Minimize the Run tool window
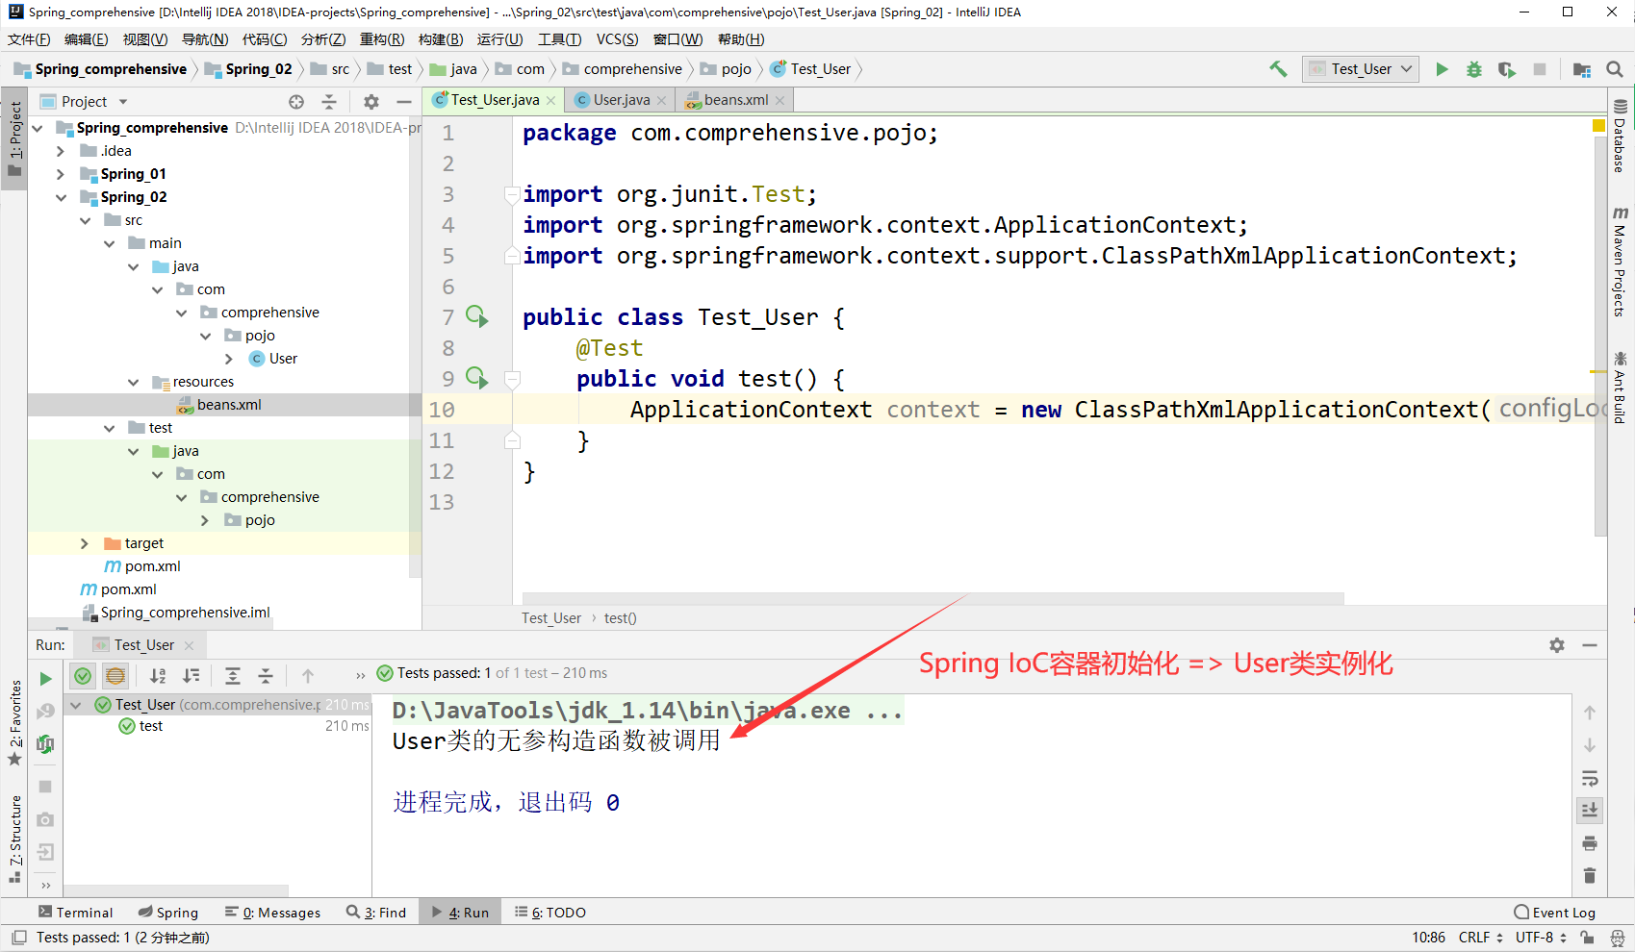This screenshot has width=1635, height=952. pos(1590,645)
